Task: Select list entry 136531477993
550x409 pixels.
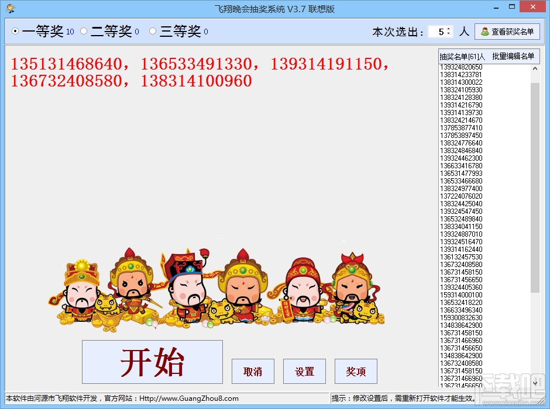Action: (461, 174)
